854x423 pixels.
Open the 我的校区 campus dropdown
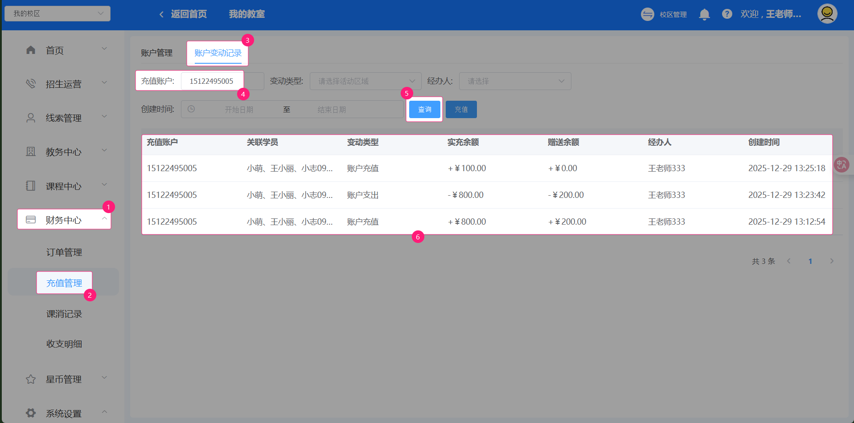coord(57,13)
